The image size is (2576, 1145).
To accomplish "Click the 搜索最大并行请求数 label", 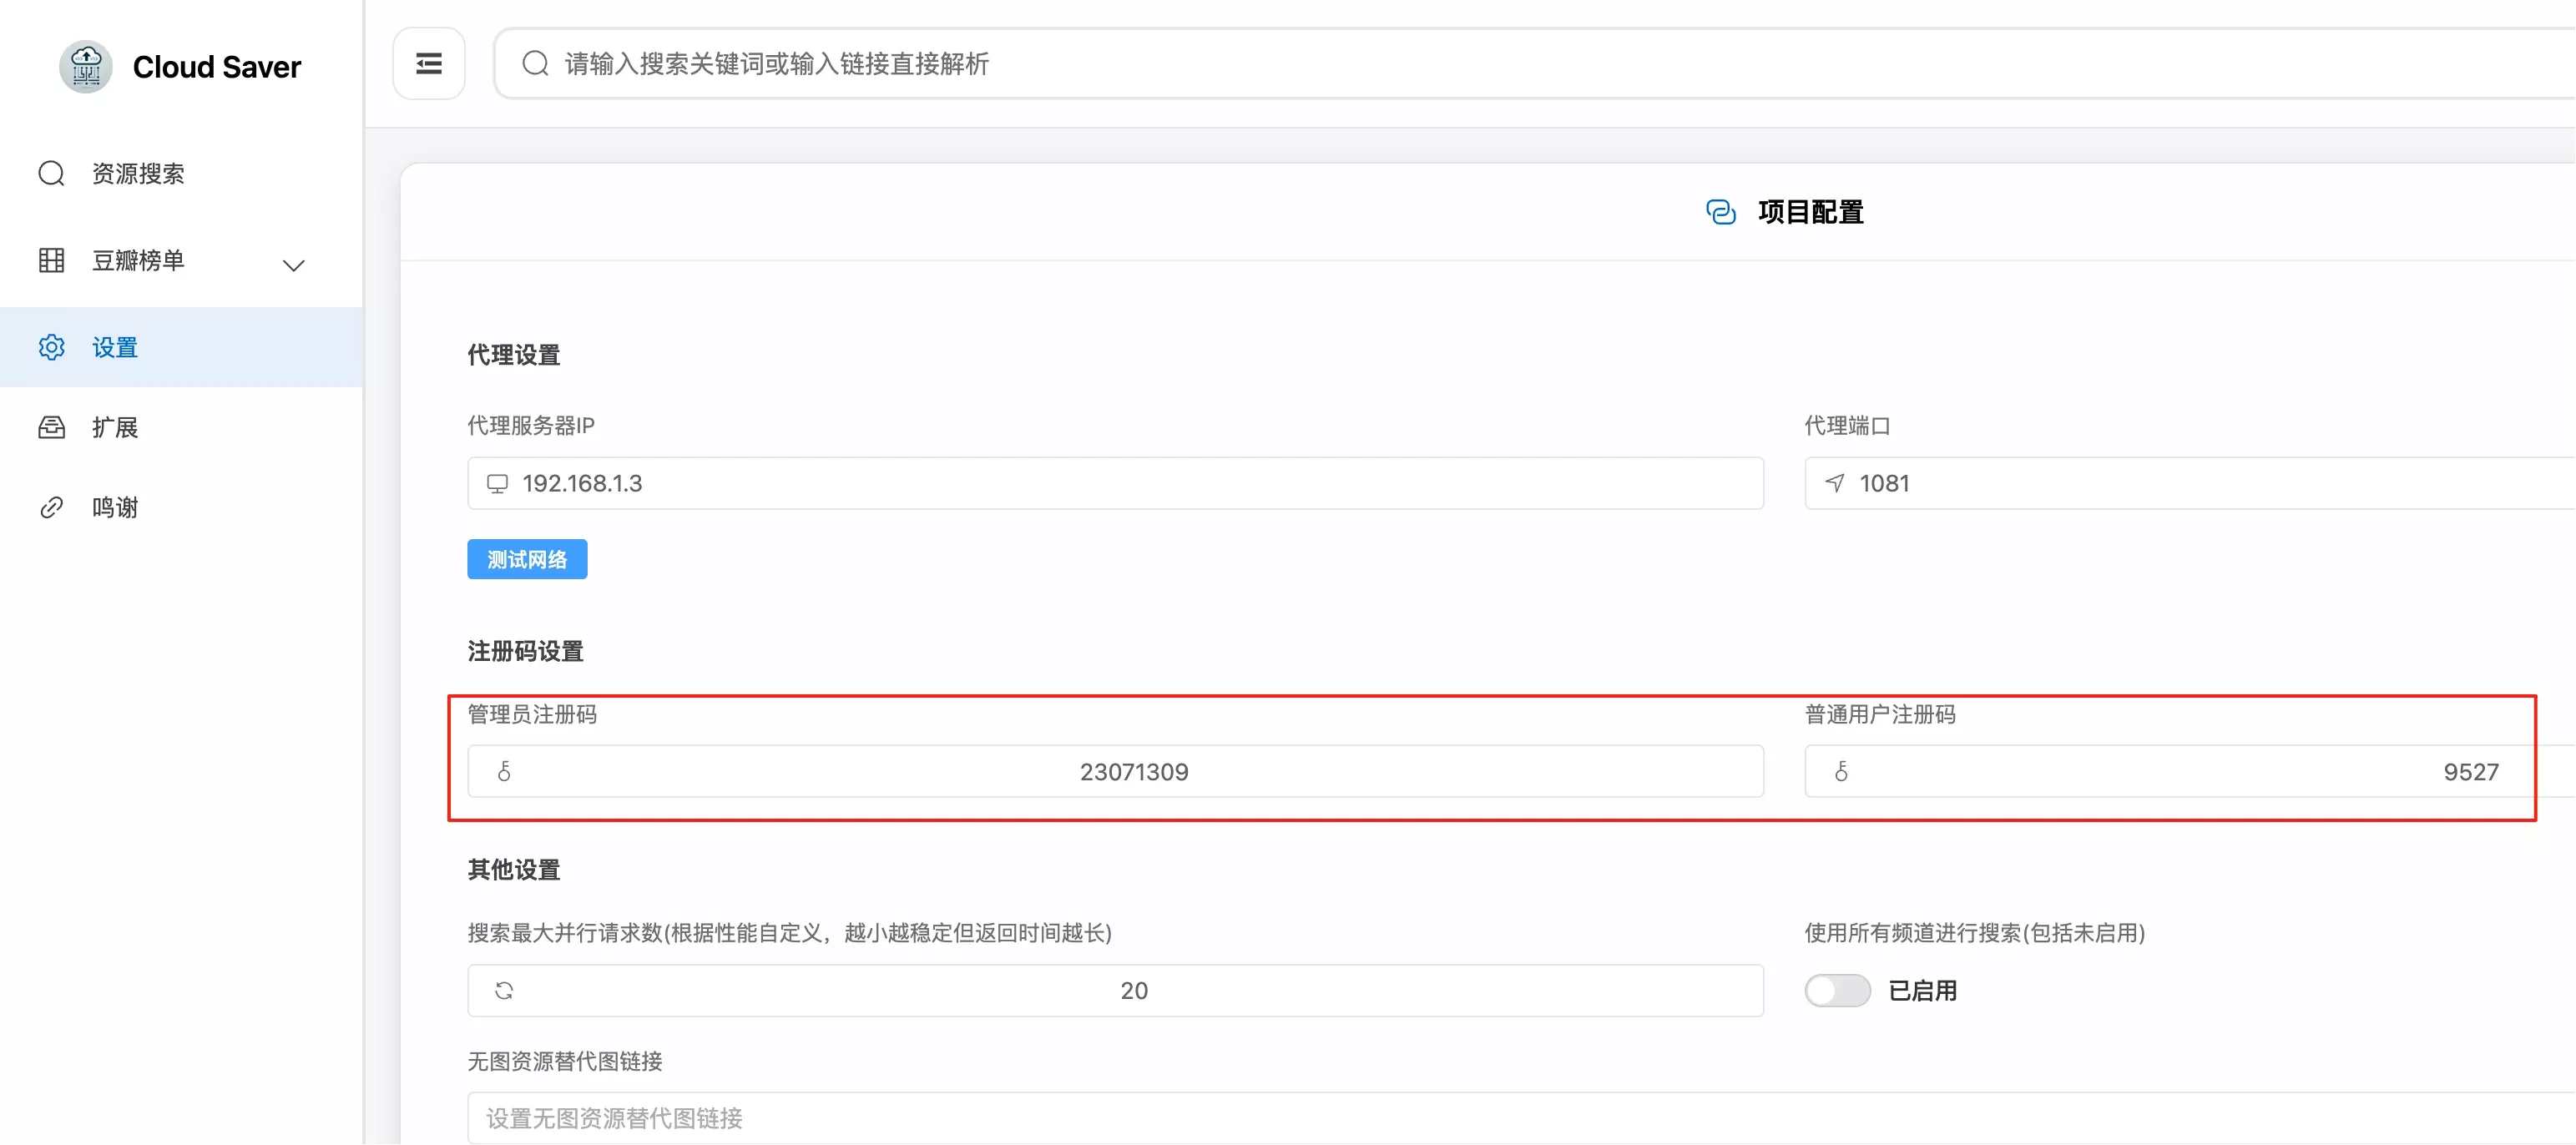I will click(x=790, y=933).
